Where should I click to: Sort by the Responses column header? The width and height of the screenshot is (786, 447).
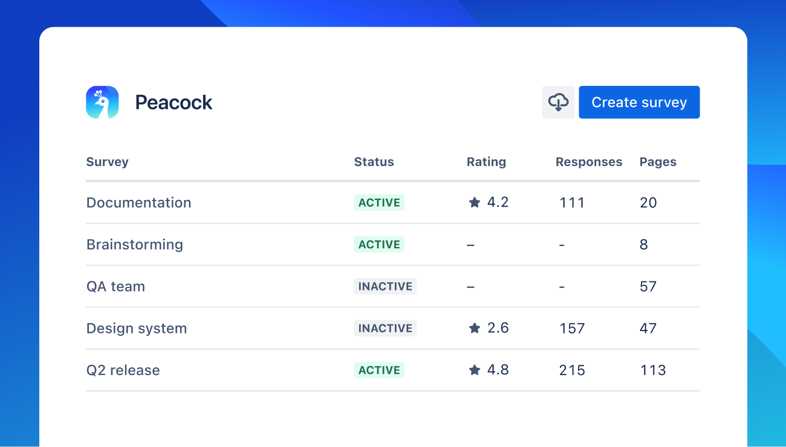point(588,162)
